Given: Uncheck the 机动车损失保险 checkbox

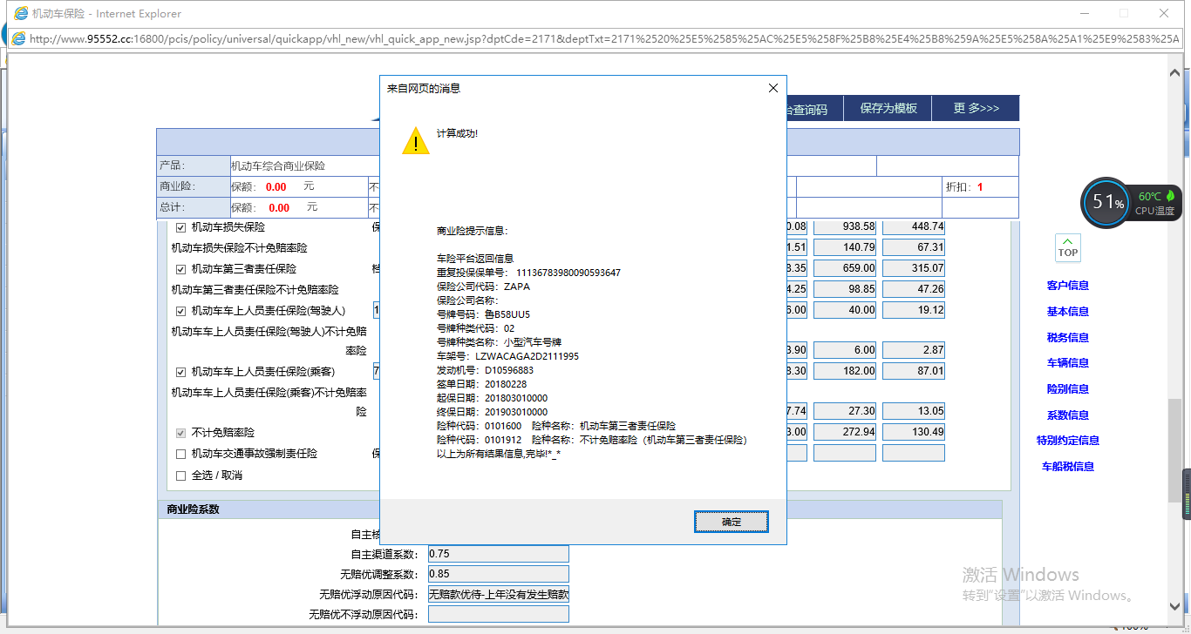Looking at the screenshot, I should (x=181, y=227).
